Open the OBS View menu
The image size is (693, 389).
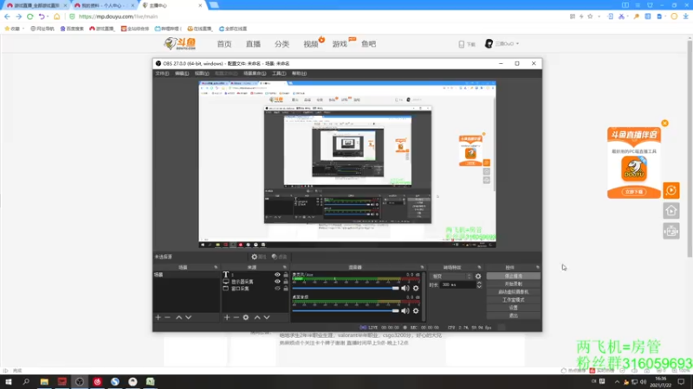pos(202,73)
